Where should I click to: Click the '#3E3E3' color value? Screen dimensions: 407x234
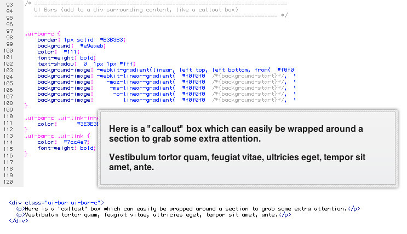click(x=88, y=124)
